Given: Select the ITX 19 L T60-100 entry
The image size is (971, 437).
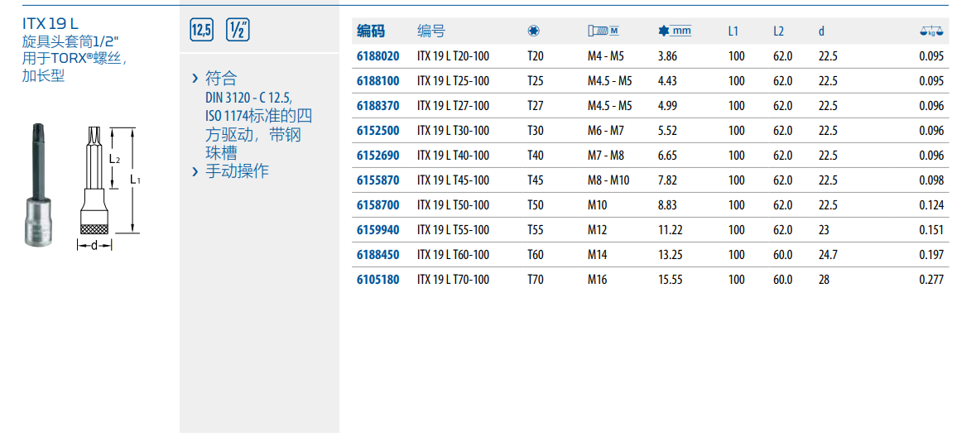Looking at the screenshot, I should (x=453, y=255).
